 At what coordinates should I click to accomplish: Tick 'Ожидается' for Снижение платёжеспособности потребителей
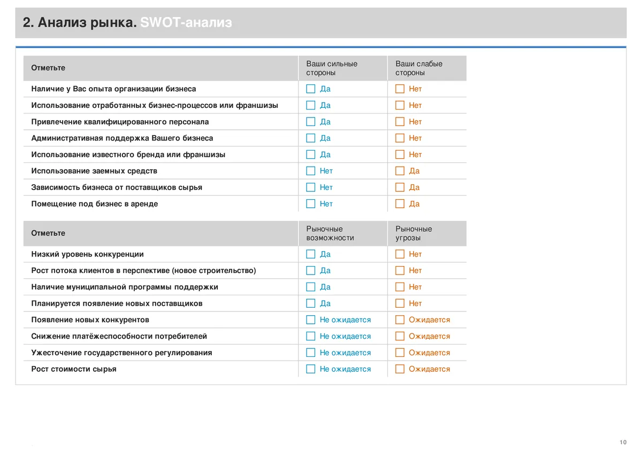pyautogui.click(x=400, y=336)
